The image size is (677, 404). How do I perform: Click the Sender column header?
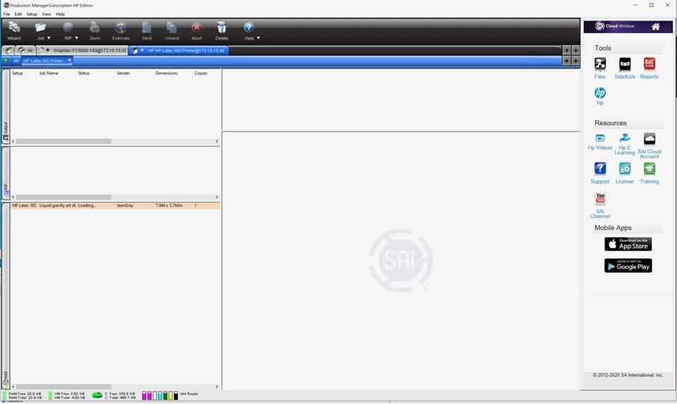[x=123, y=73]
